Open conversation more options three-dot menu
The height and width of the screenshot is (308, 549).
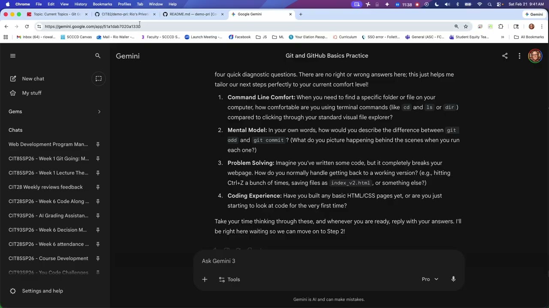(x=519, y=56)
